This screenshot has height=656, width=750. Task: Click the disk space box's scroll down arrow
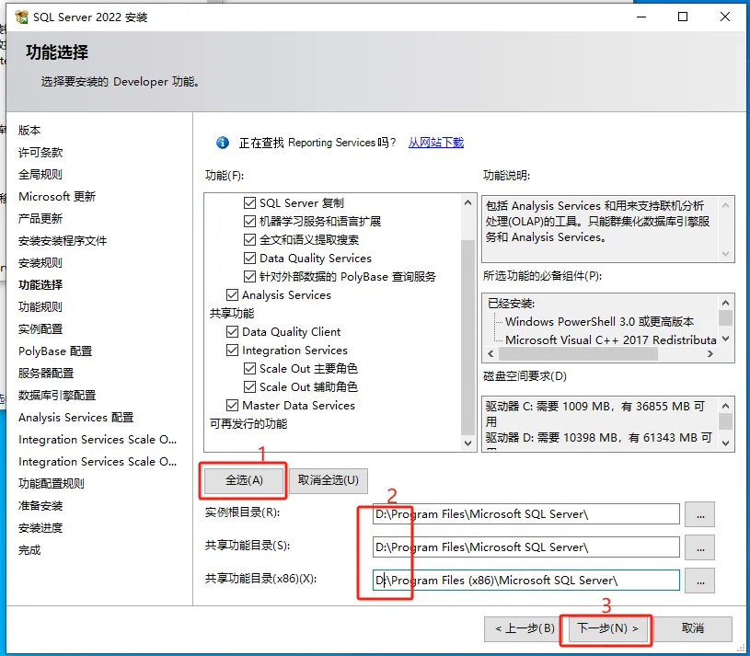pyautogui.click(x=725, y=443)
